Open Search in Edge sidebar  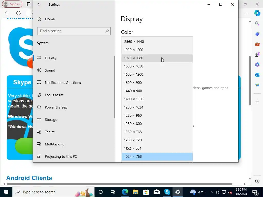[257, 23]
